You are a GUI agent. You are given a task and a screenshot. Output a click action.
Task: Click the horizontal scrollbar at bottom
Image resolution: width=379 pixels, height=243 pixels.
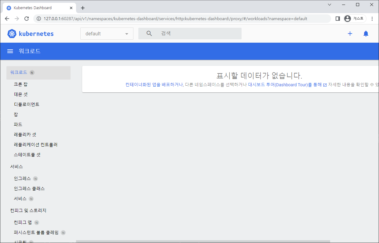[x=203, y=241]
